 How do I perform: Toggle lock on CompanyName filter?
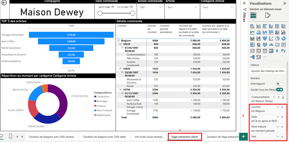(283, 97)
